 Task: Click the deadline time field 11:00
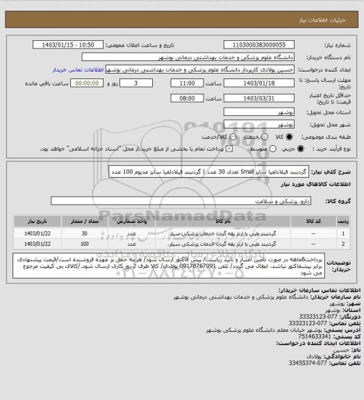pos(187,83)
